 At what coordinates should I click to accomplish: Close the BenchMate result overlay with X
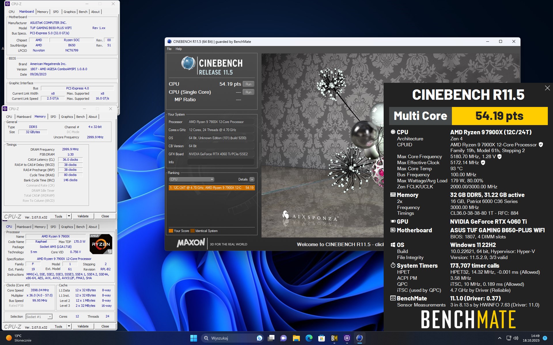[x=547, y=88]
